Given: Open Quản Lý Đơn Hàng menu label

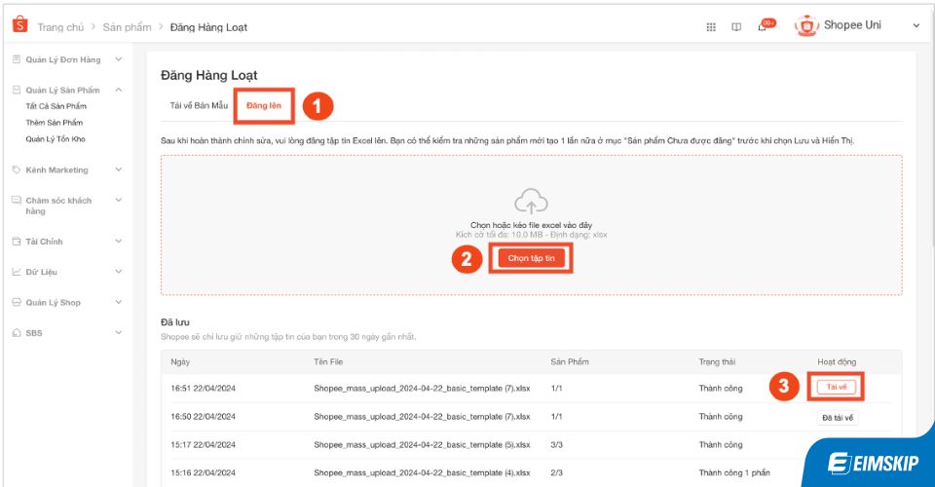Looking at the screenshot, I should click(63, 59).
